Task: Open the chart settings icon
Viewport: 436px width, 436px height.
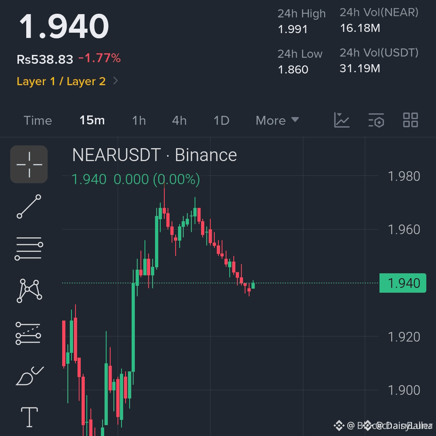Action: tap(376, 120)
